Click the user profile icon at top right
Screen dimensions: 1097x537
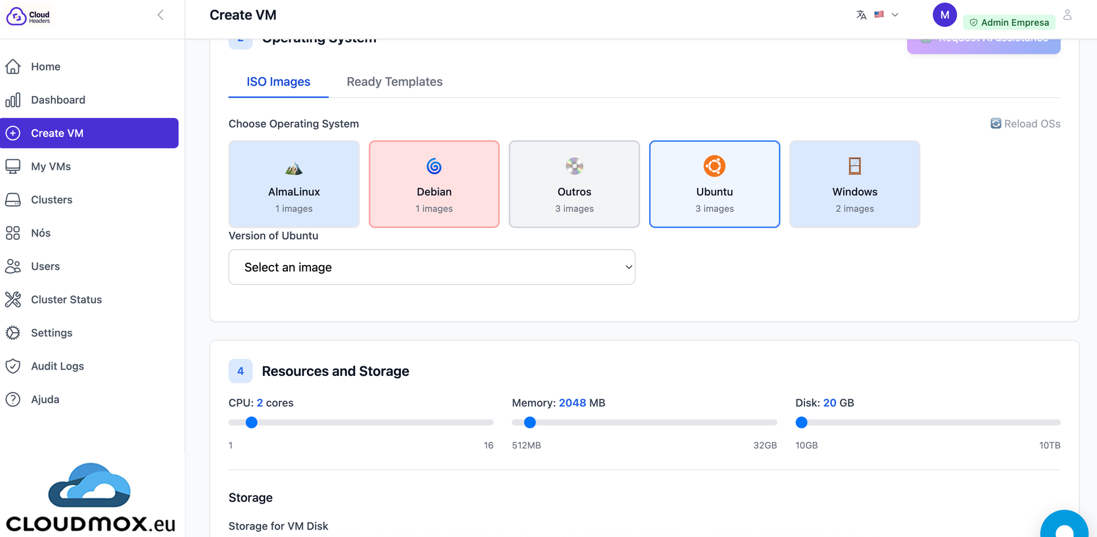point(1067,15)
